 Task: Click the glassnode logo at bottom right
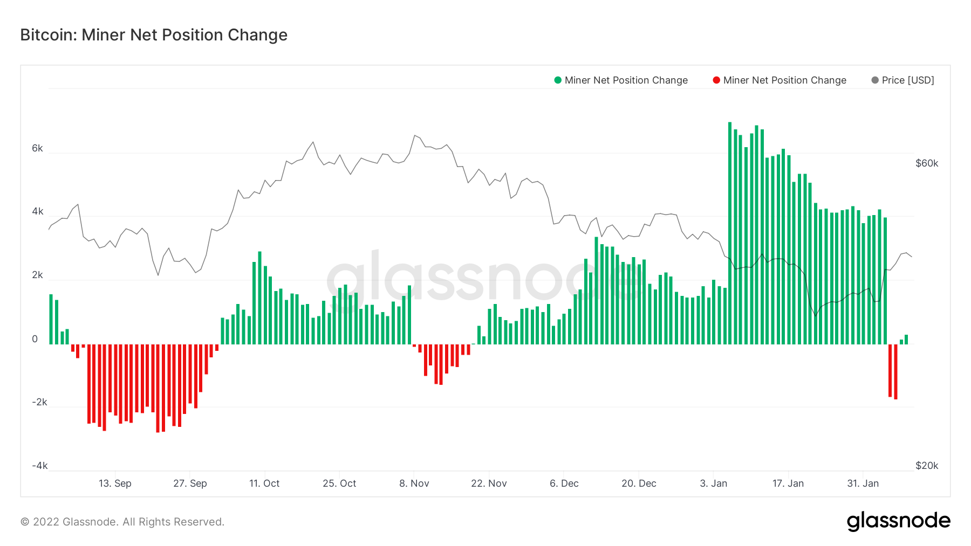898,521
